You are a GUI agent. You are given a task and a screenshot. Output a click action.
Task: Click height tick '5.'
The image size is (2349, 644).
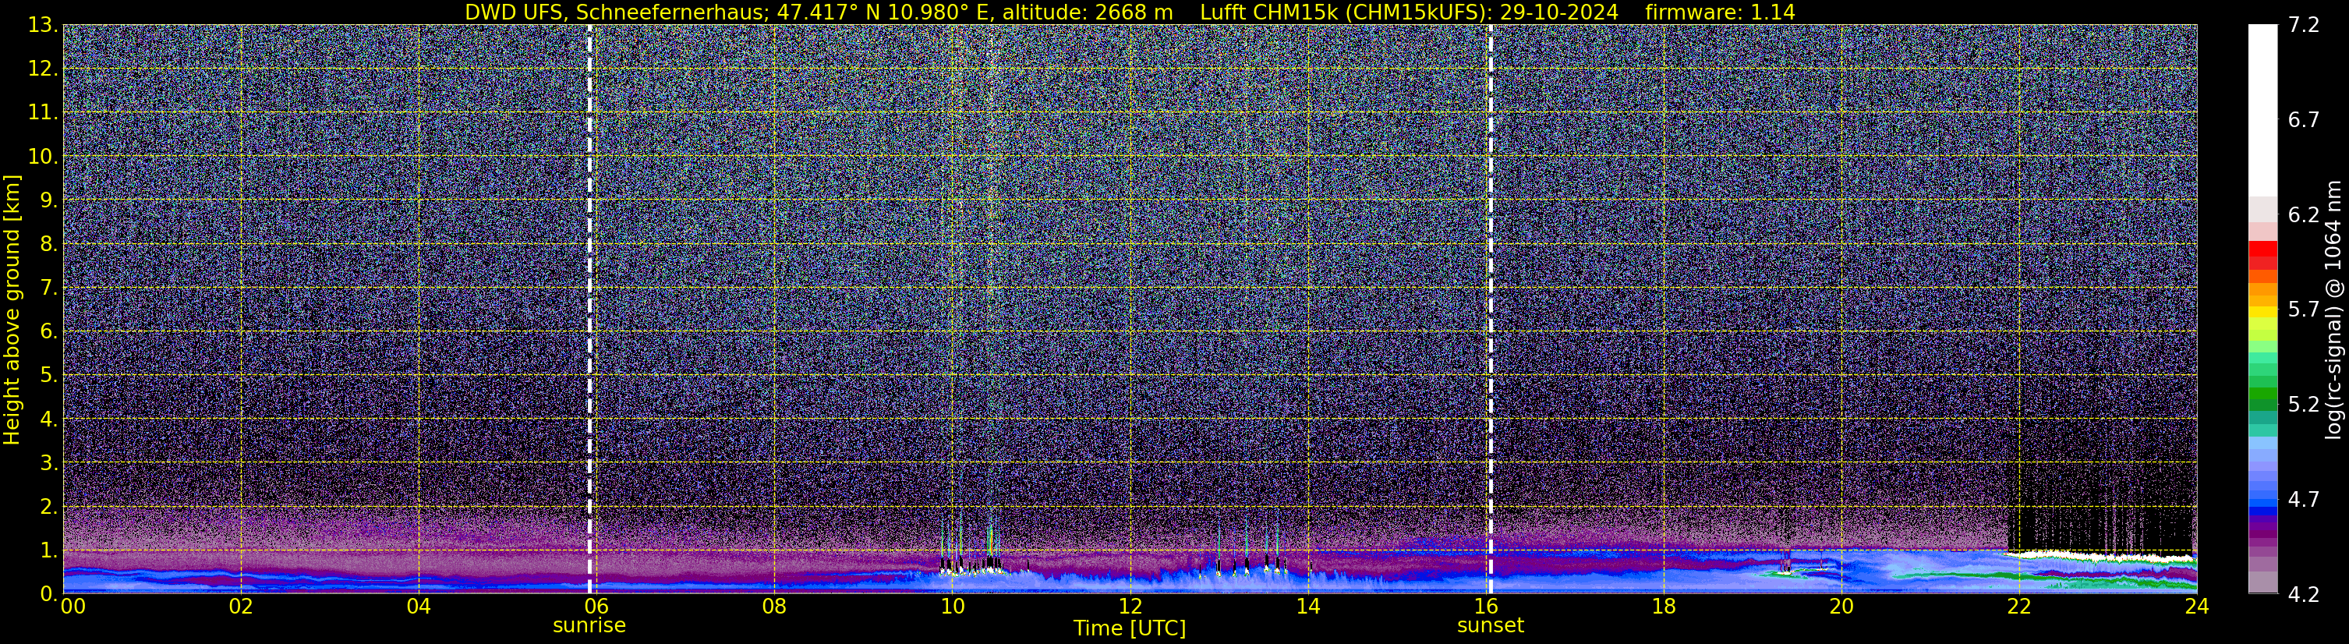tap(48, 376)
